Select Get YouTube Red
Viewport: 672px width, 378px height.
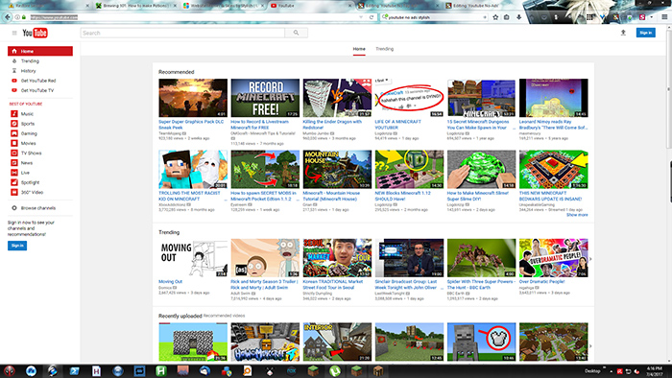(x=38, y=81)
